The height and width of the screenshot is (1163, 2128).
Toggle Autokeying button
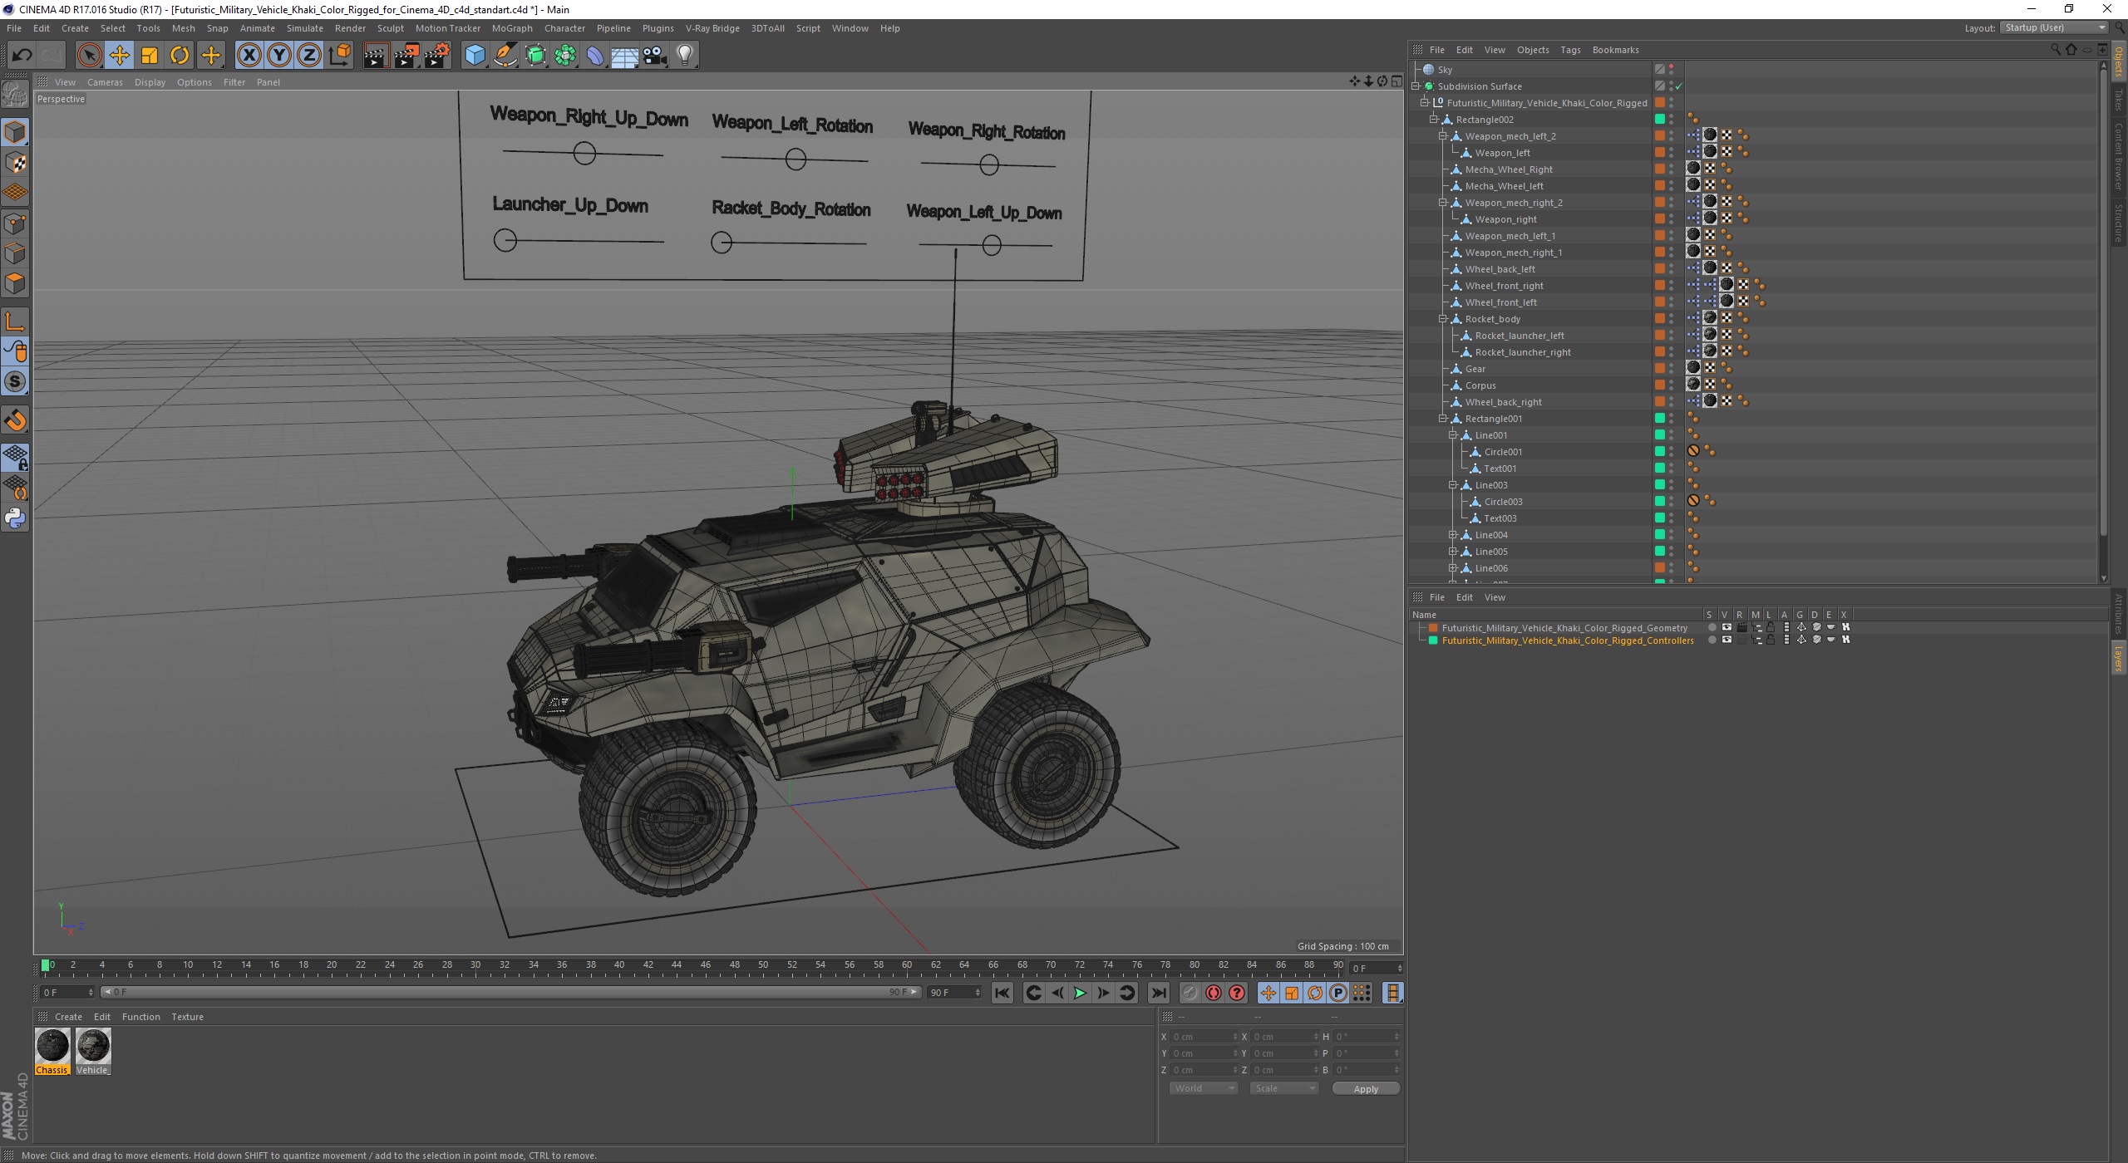pos(1214,993)
